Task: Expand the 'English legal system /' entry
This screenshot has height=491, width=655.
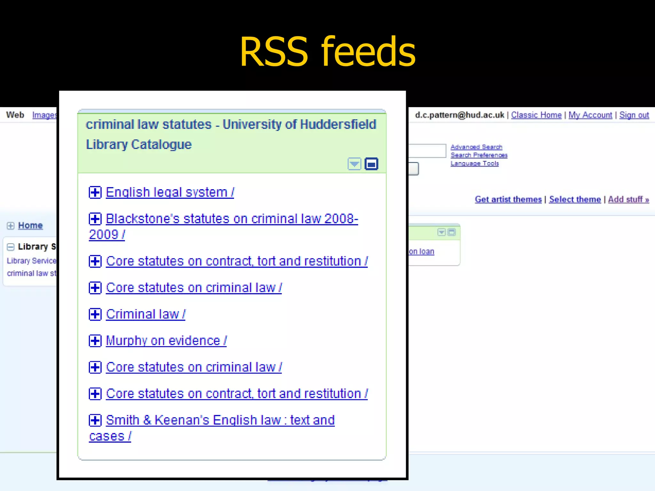Action: pyautogui.click(x=95, y=192)
